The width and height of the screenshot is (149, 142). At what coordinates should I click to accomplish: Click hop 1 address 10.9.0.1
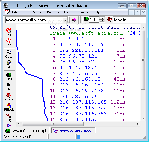(x=72, y=39)
